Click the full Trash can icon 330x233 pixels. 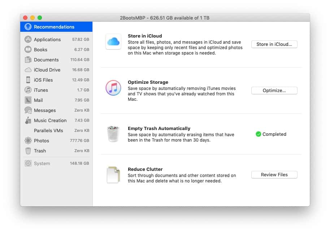[113, 134]
